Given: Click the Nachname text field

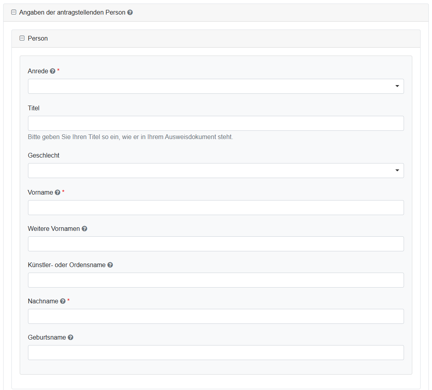Looking at the screenshot, I should (x=216, y=316).
